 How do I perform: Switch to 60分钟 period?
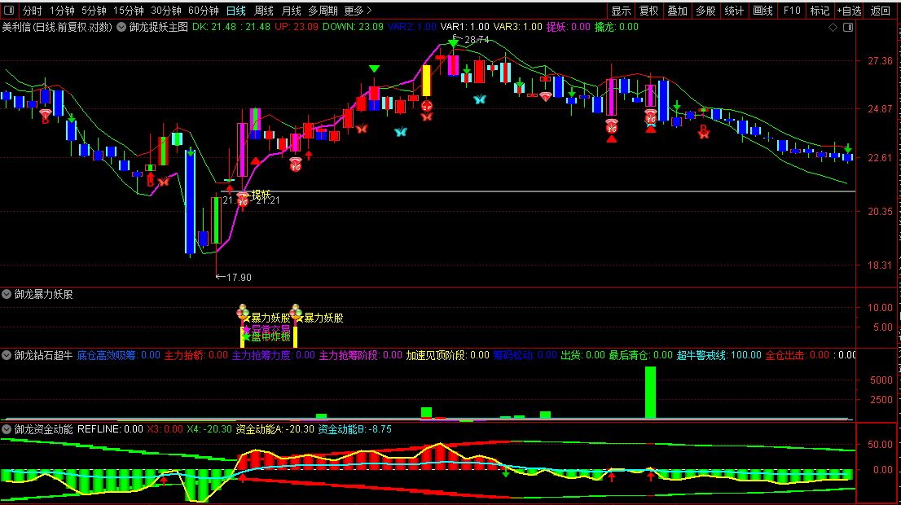(x=204, y=11)
